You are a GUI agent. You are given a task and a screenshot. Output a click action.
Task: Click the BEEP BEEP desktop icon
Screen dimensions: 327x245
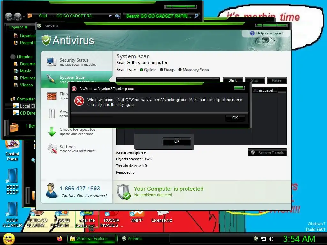[12, 182]
